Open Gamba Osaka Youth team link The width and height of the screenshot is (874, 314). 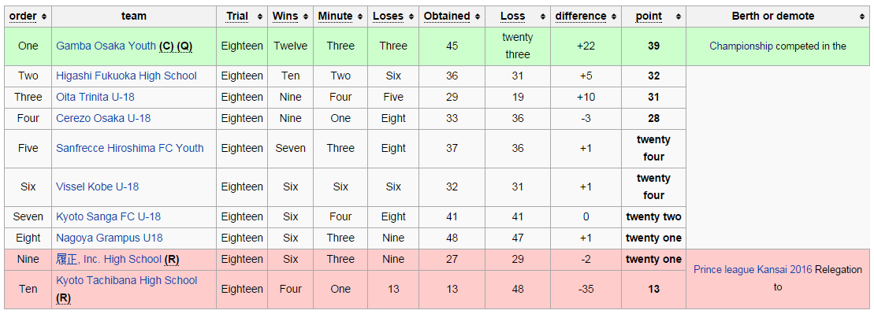click(x=106, y=46)
